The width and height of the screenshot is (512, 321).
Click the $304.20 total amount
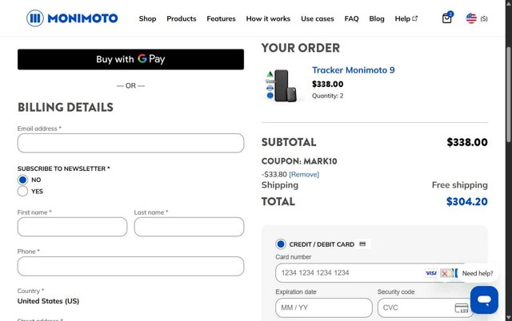coord(467,201)
